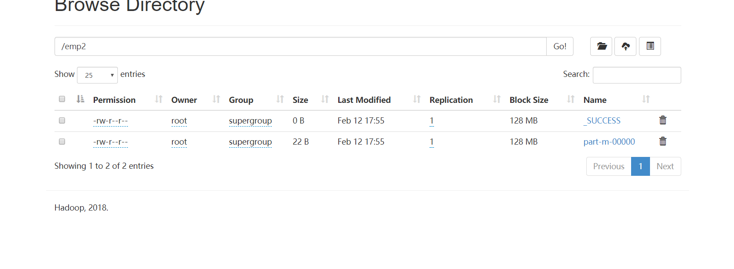734x269 pixels.
Task: Sort by Owner column arrows
Action: [x=216, y=99]
